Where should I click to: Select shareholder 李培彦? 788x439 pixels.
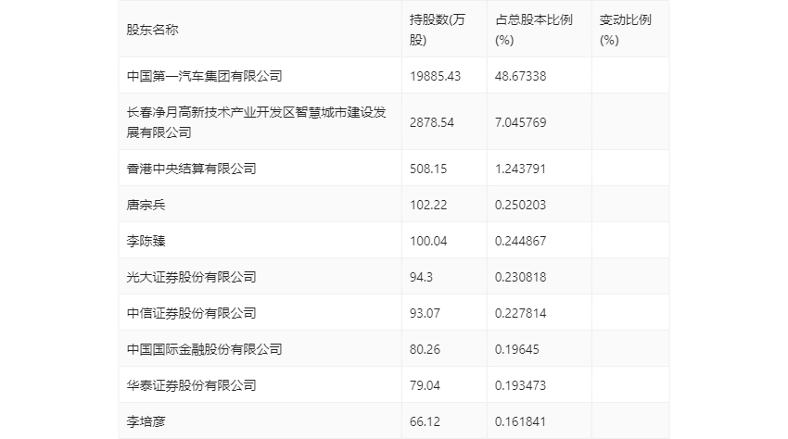coord(146,421)
